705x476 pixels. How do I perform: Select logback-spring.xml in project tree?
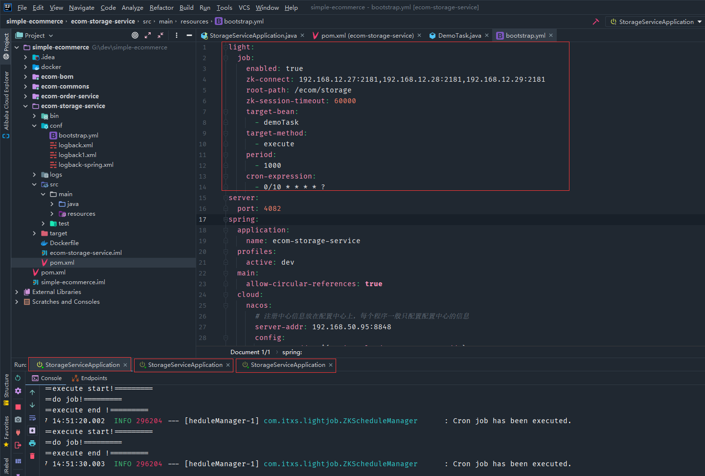86,165
